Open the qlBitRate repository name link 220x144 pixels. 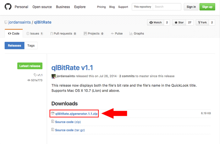pyautogui.click(x=43, y=22)
